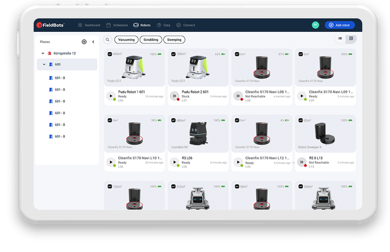This screenshot has height=252, width=390.
Task: Click the FieldBots logo
Action: [50, 25]
